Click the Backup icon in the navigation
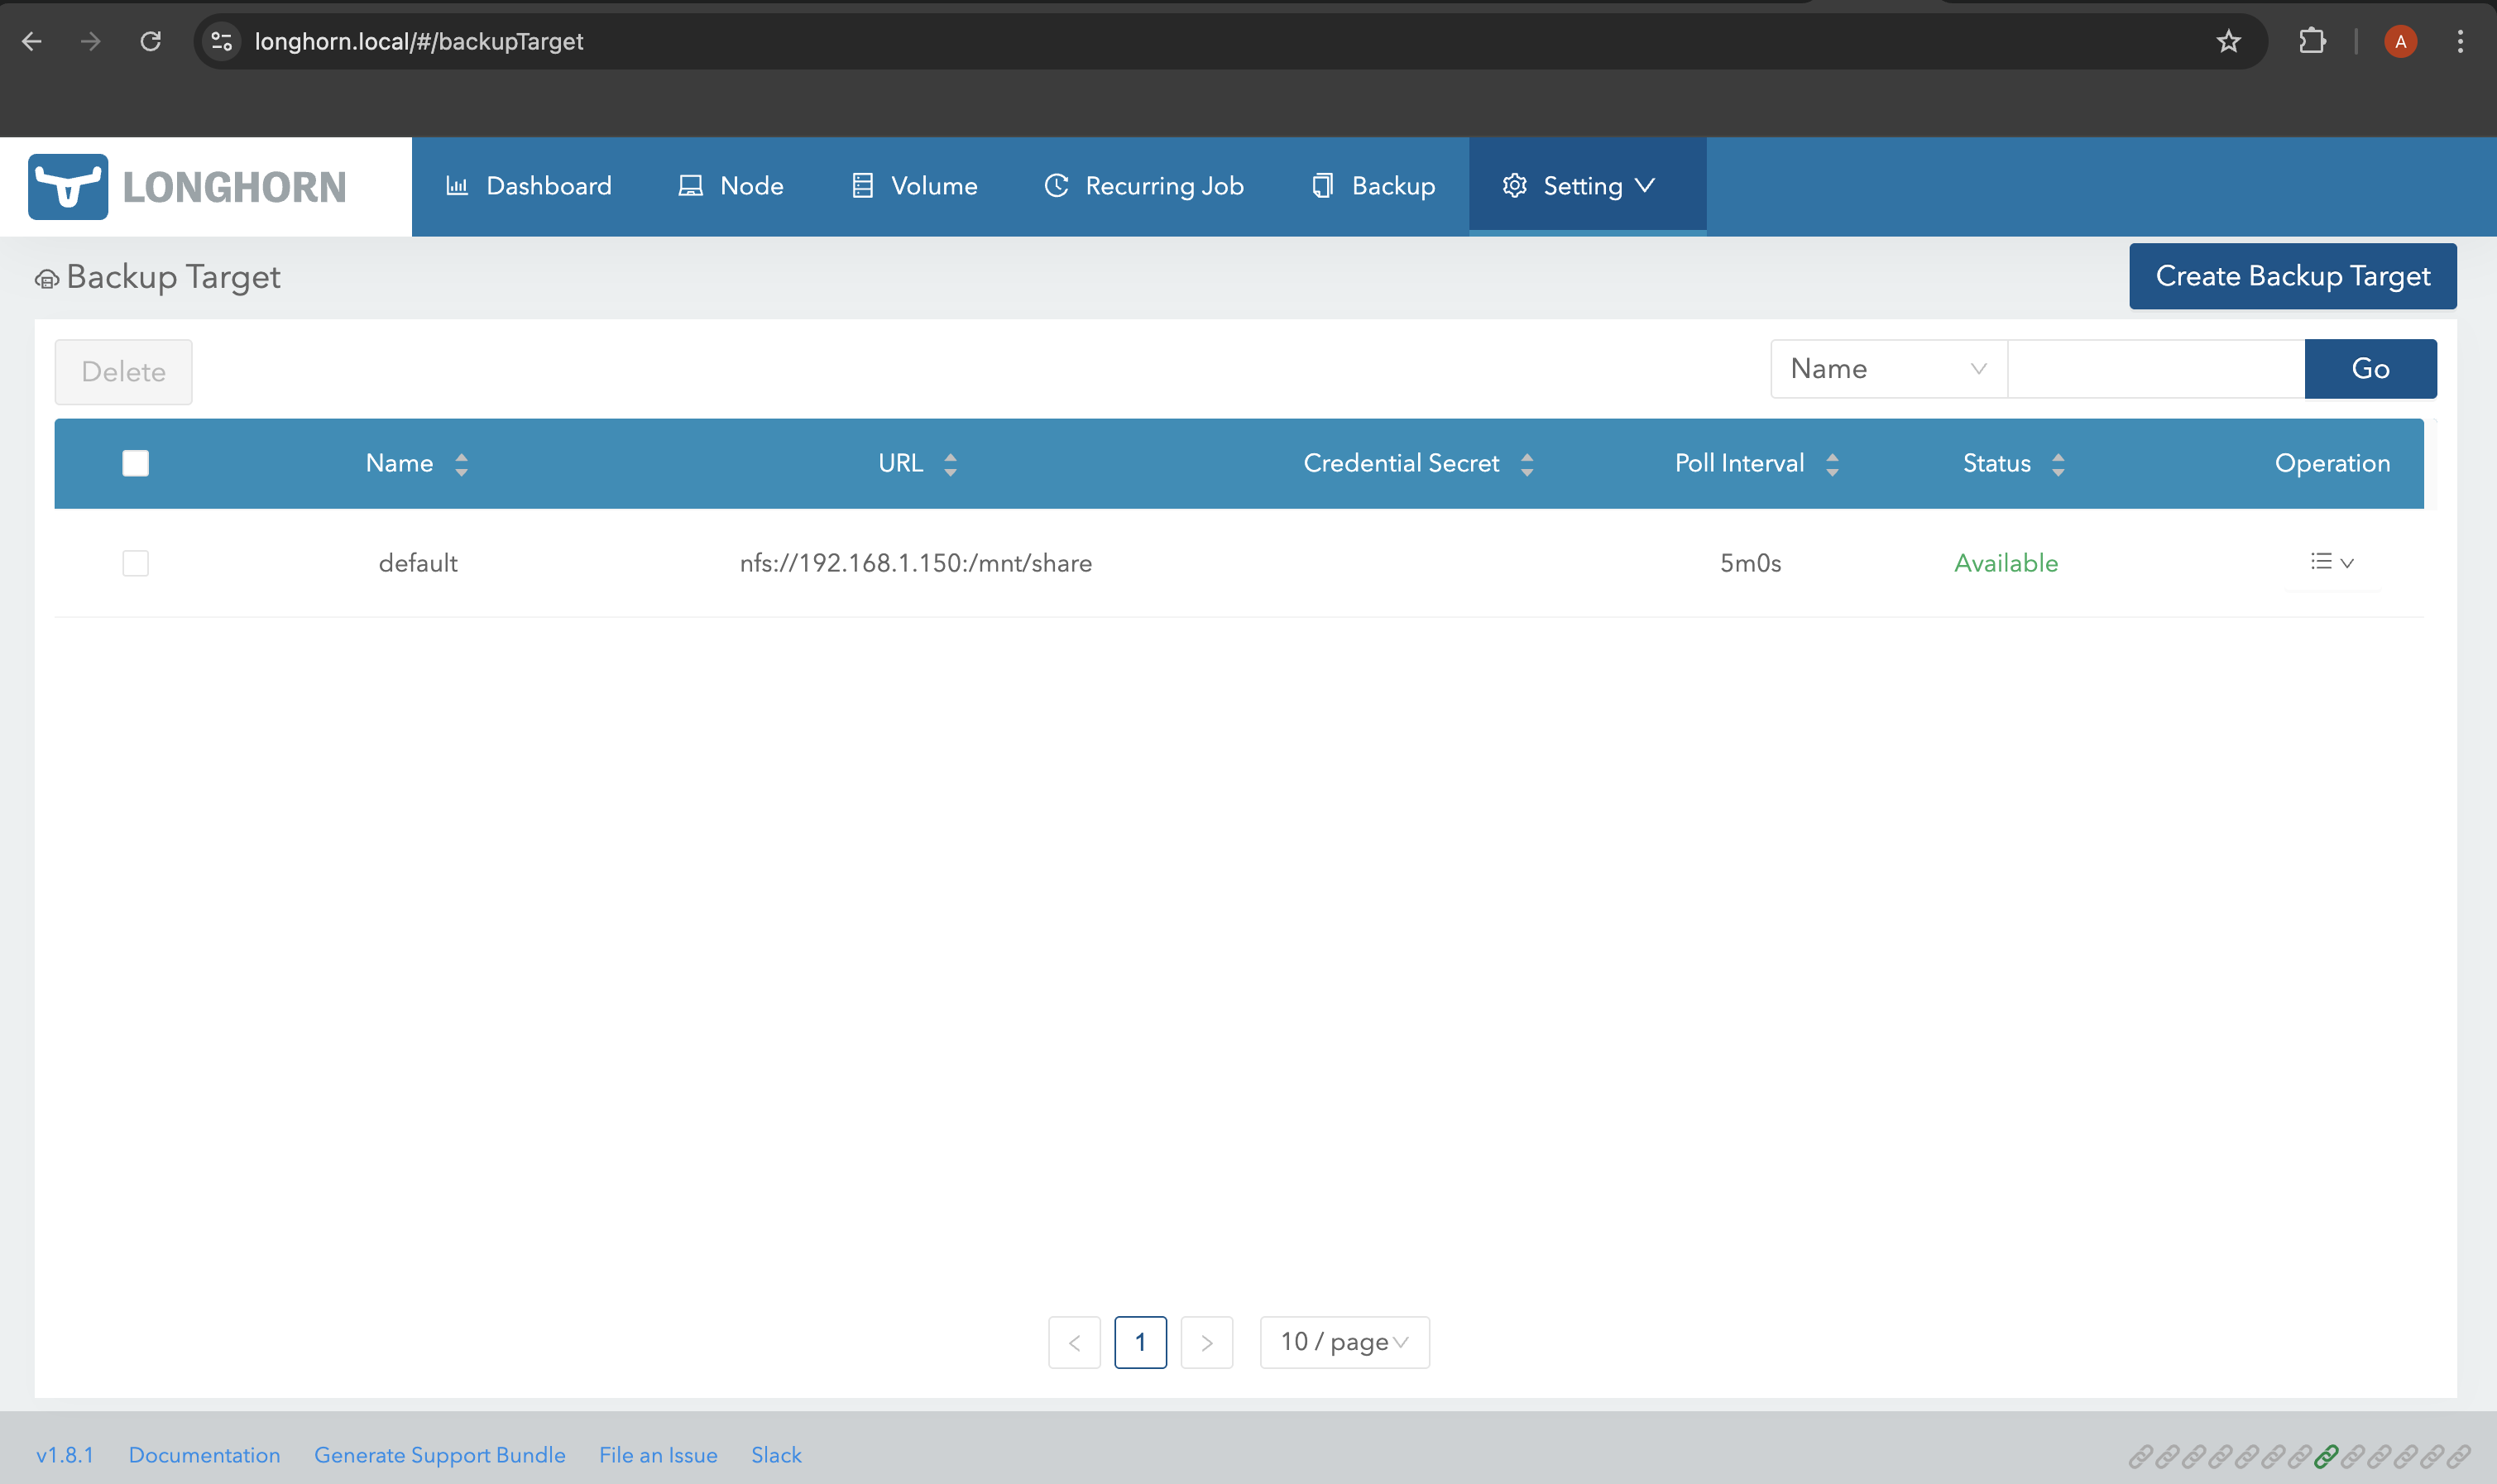The image size is (2497, 1484). tap(1322, 185)
